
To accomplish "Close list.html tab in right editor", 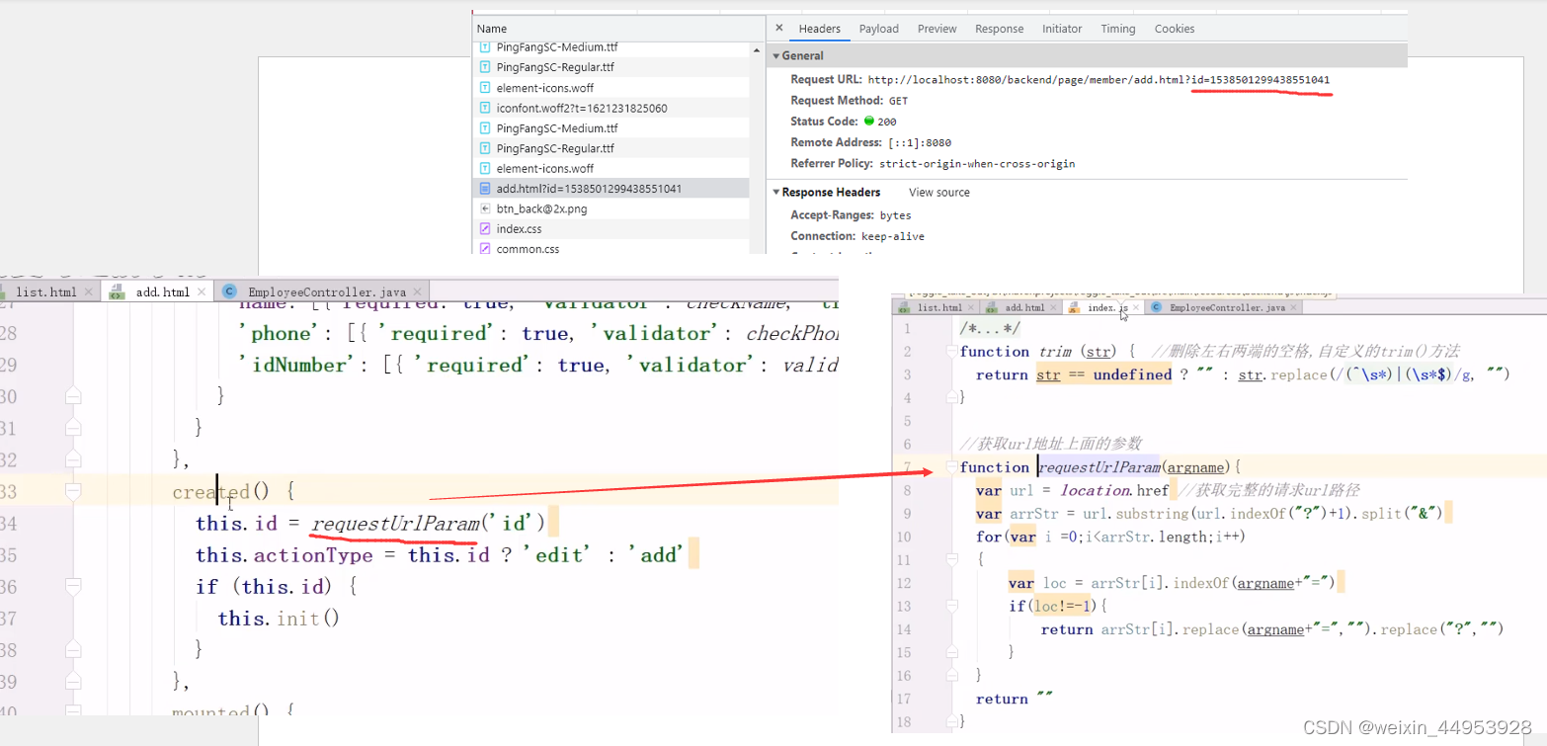I will point(972,308).
